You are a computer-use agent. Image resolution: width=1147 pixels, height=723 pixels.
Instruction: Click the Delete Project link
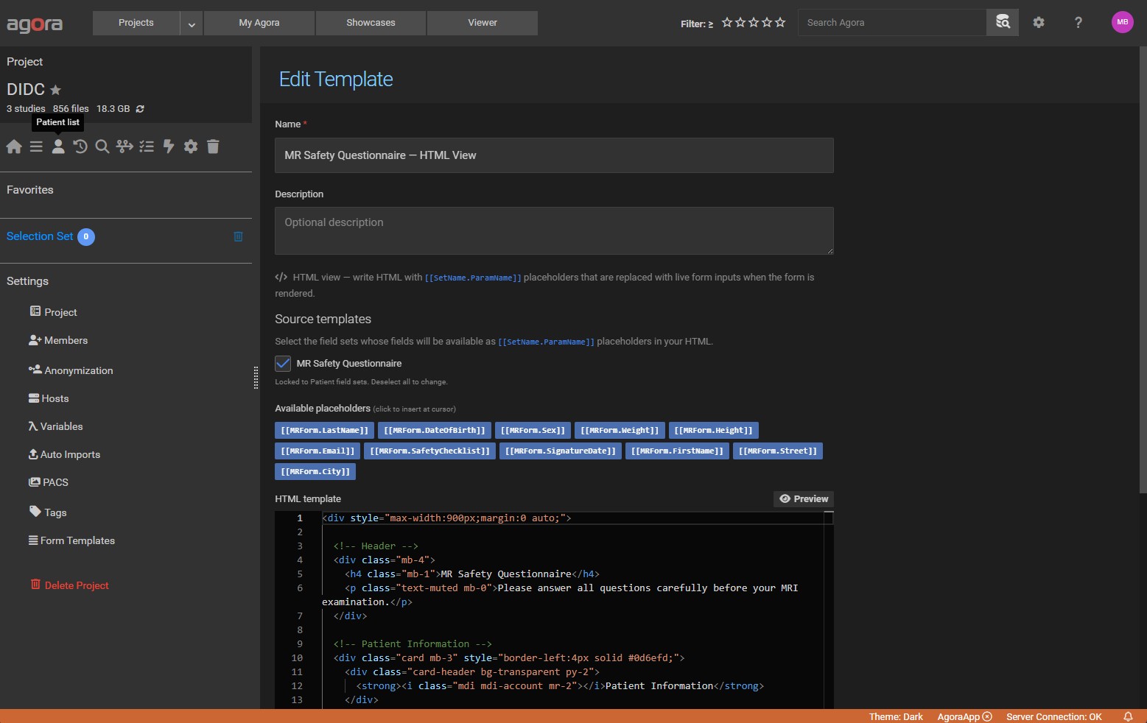tap(70, 585)
